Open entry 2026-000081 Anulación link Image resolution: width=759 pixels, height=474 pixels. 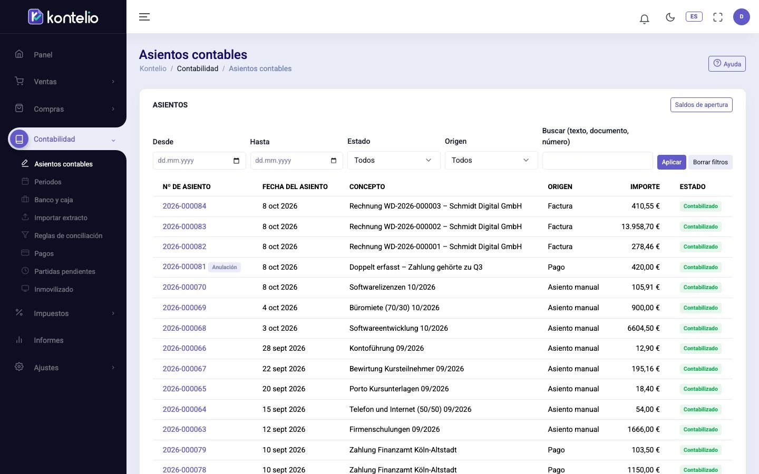point(184,266)
